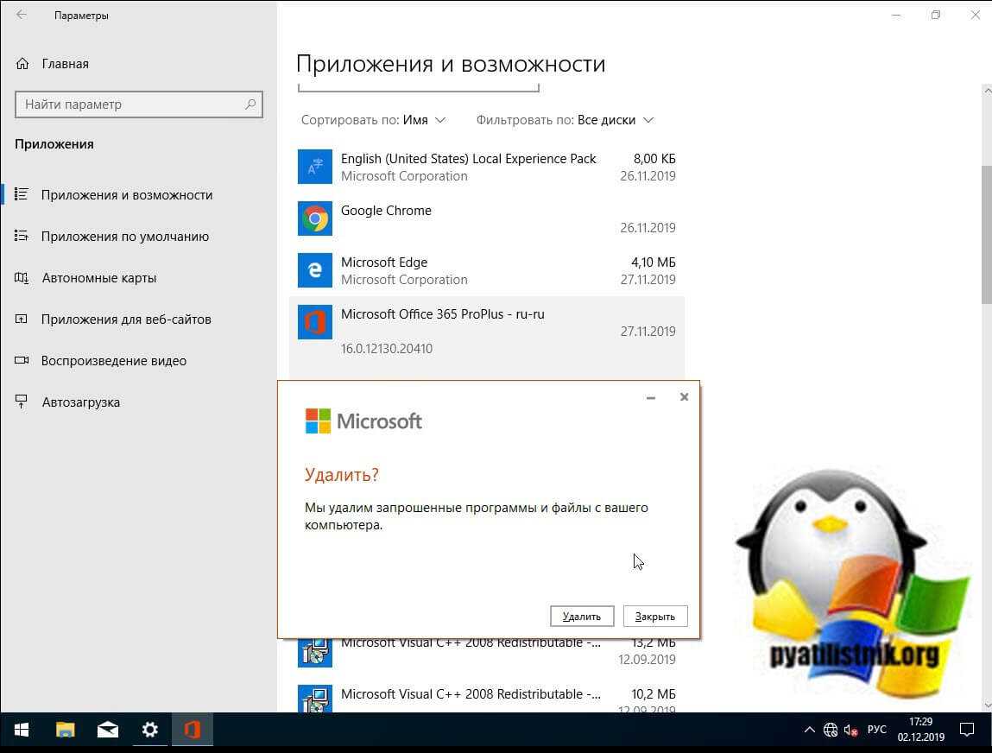Viewport: 992px width, 753px height.
Task: Click the apps list vertical scrollbar
Action: point(986,233)
